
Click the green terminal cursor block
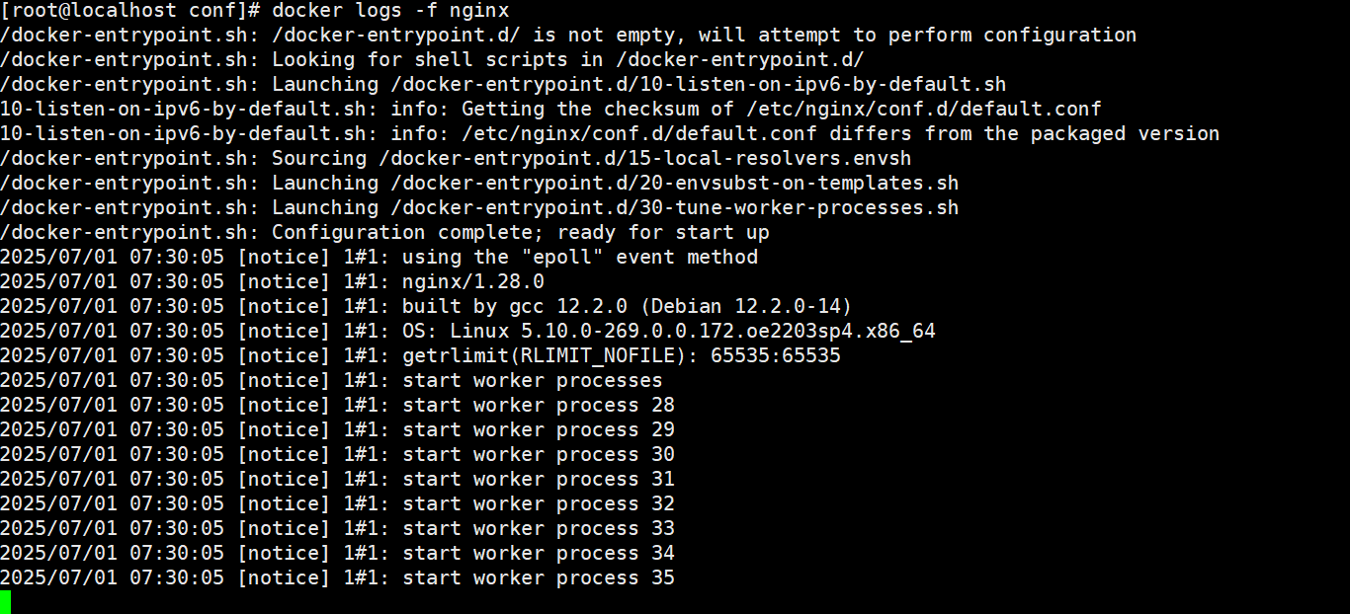point(5,602)
